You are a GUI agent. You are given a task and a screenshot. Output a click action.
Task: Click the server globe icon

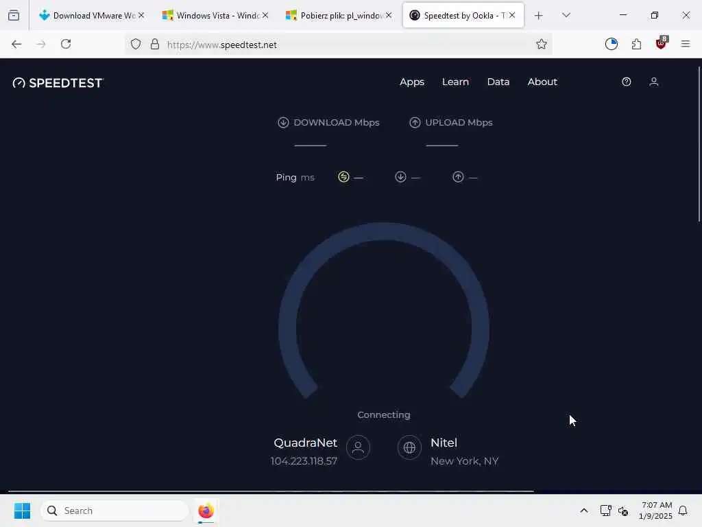point(409,447)
